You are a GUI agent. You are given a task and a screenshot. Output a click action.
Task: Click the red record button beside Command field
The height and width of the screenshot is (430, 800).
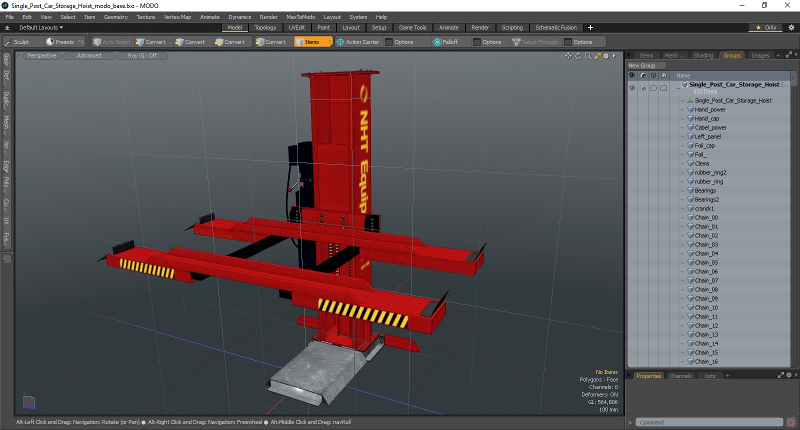pos(790,422)
